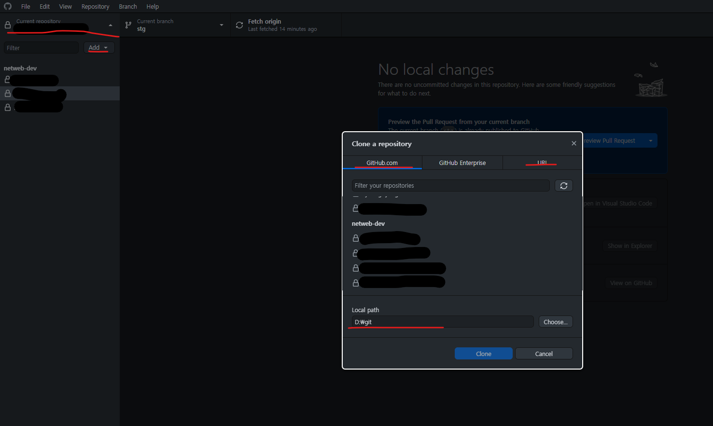Click the Fetch origin sync icon
This screenshot has width=713, height=426.
(239, 25)
